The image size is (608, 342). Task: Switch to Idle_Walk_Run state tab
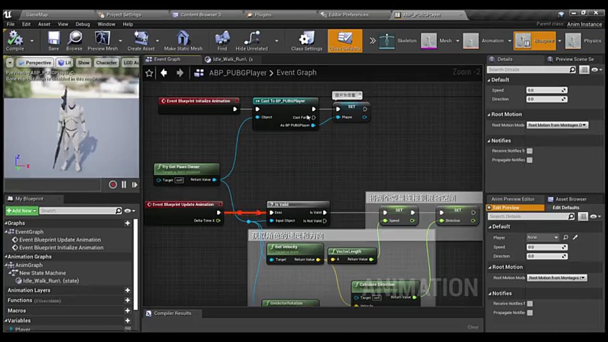pos(233,59)
